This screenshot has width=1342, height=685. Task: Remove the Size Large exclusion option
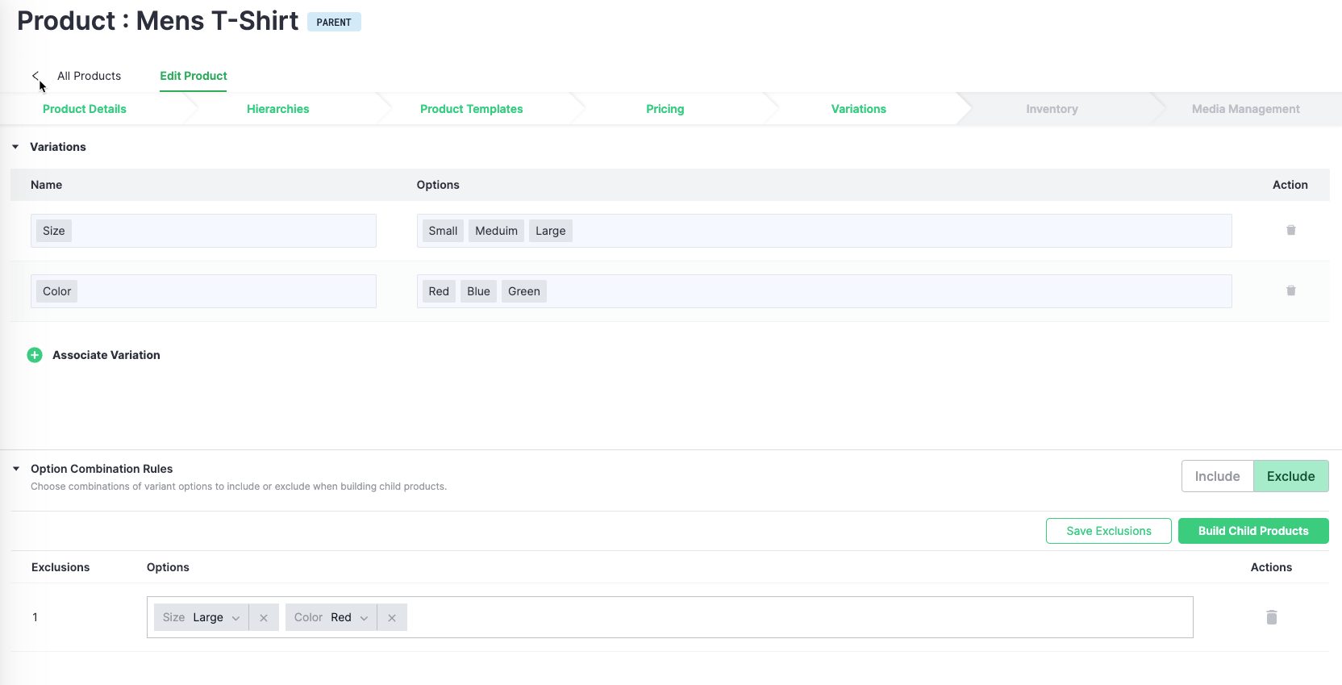264,618
